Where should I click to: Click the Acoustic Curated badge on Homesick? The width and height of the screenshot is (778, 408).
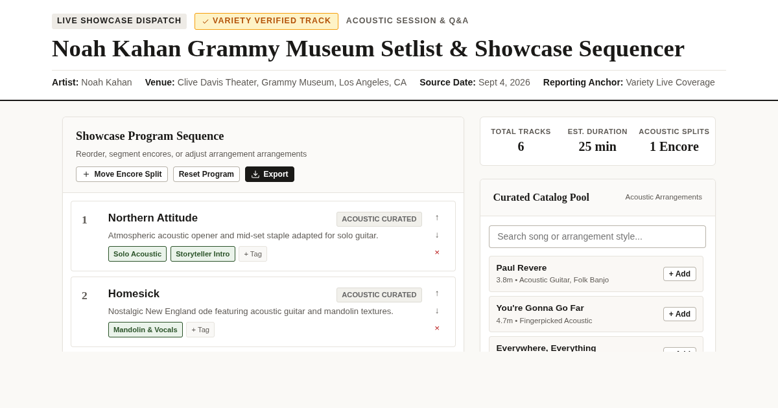[x=379, y=295]
